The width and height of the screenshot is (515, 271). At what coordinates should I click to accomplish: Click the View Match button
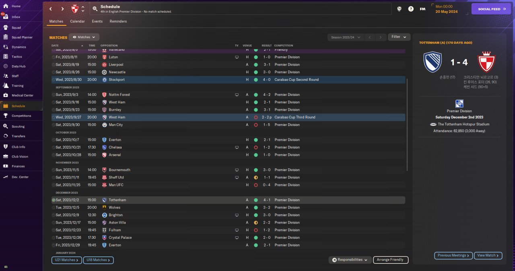pos(488,255)
